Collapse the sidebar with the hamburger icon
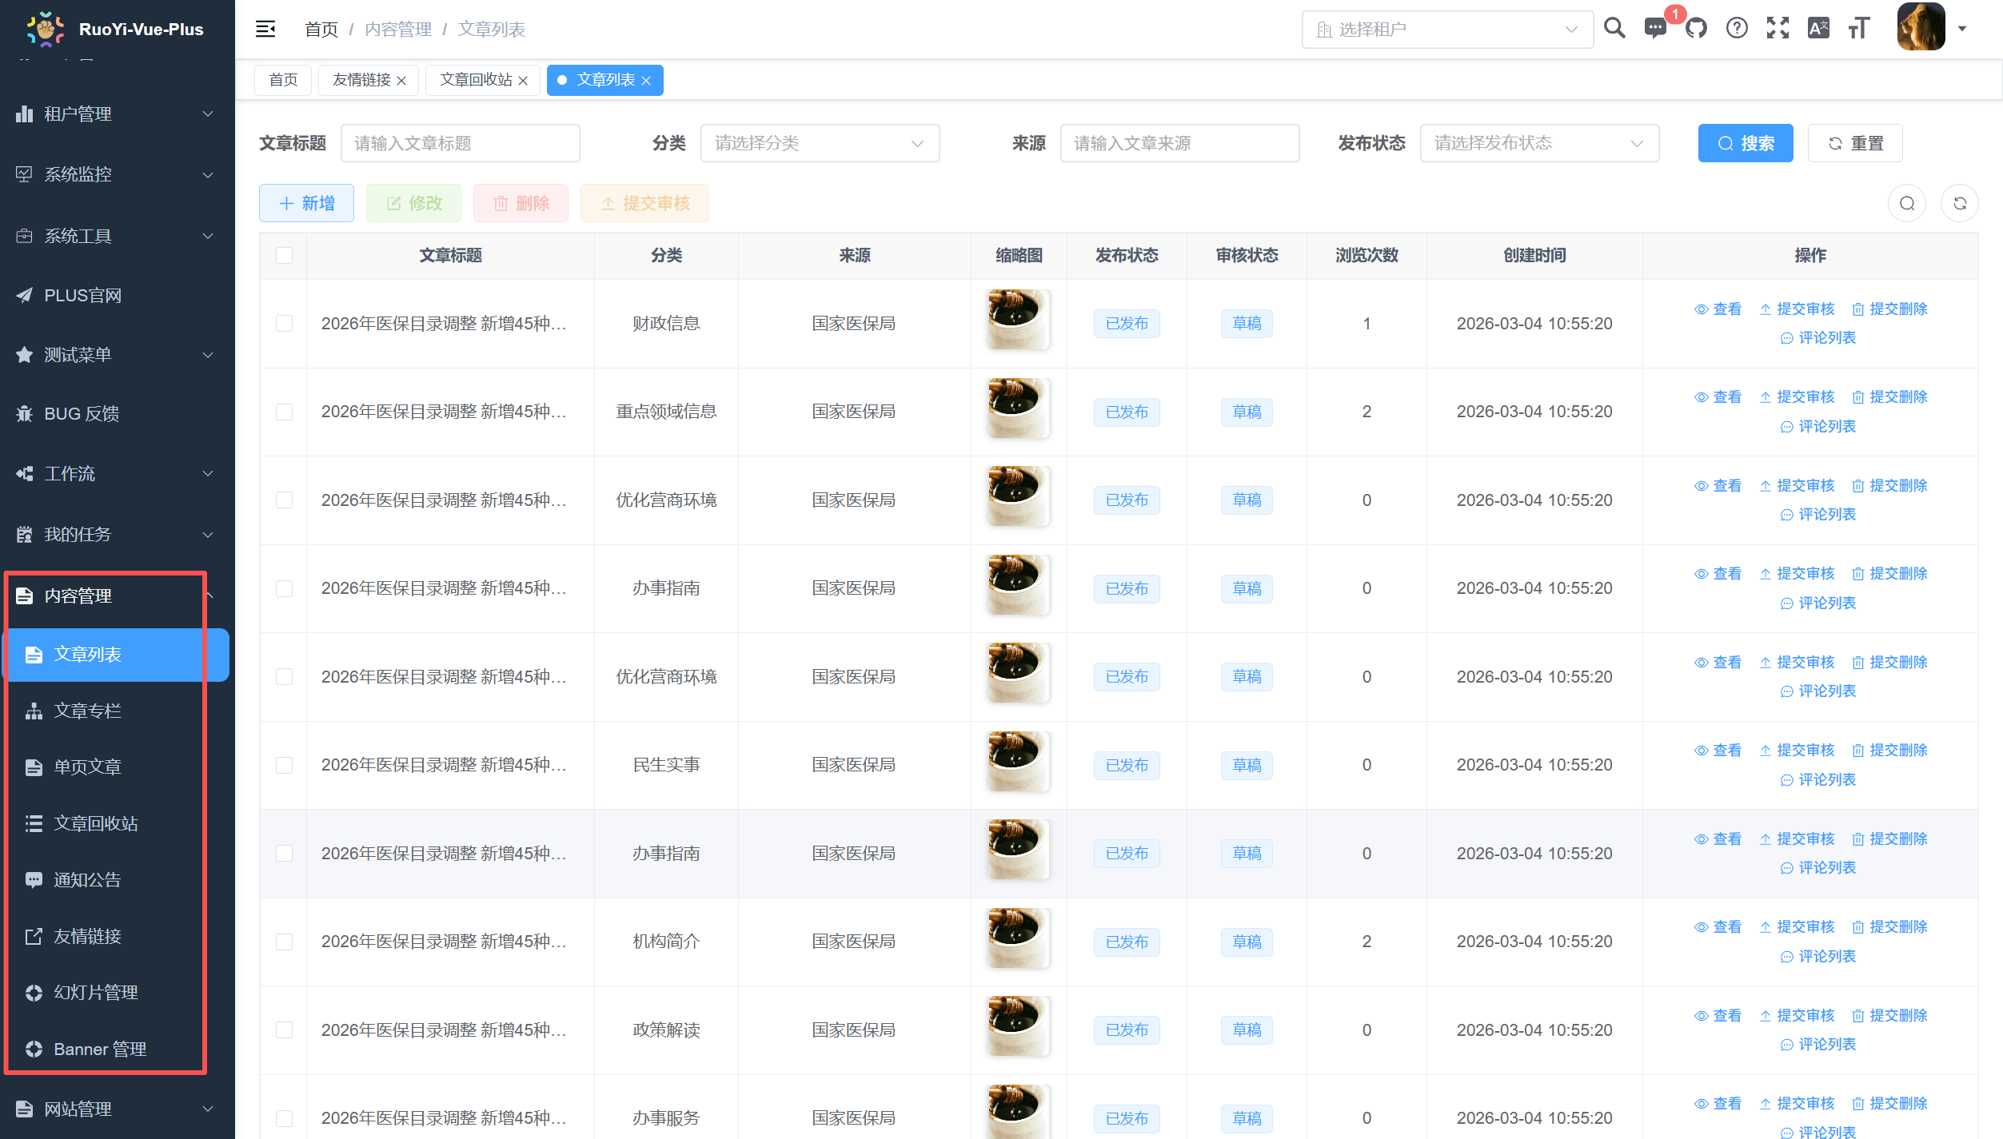The height and width of the screenshot is (1139, 2003). (265, 30)
